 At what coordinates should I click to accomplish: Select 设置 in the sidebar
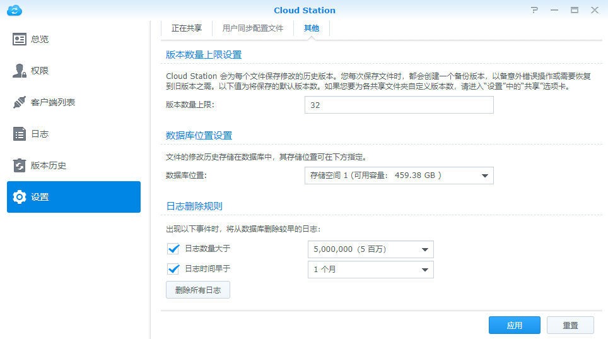[x=74, y=197]
